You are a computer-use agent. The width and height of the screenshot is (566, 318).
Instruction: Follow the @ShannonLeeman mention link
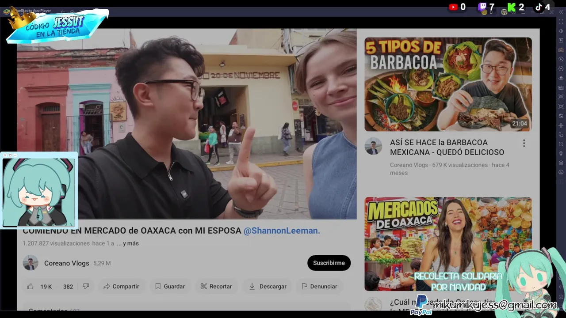click(282, 231)
